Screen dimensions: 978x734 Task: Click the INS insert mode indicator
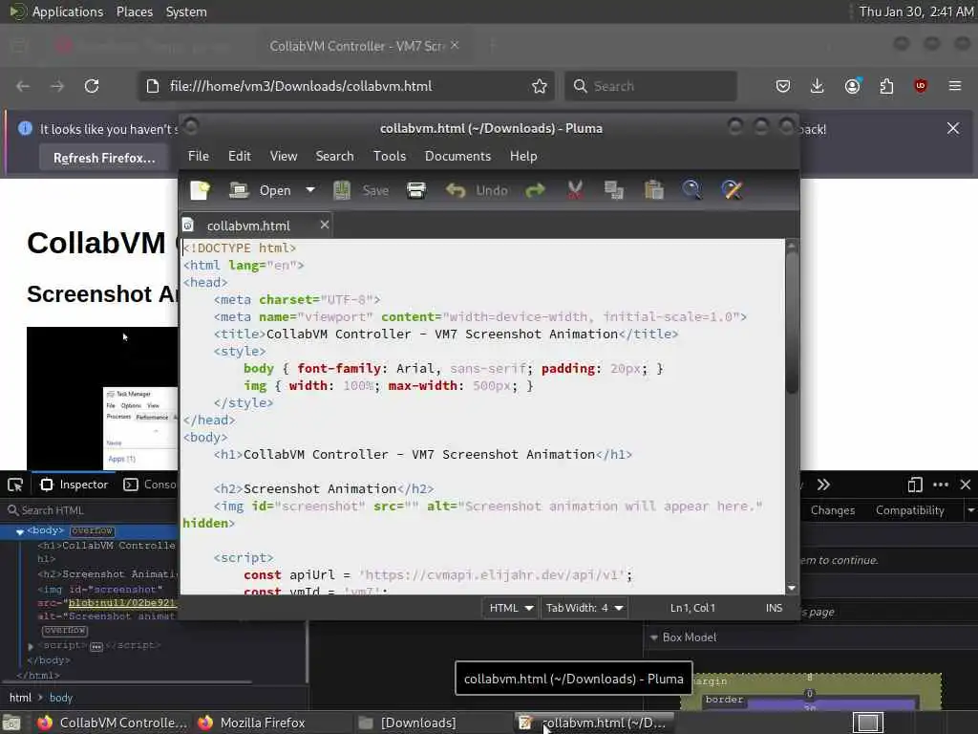[x=774, y=608]
